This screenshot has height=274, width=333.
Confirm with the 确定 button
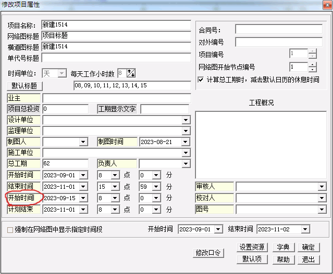pos(309,247)
